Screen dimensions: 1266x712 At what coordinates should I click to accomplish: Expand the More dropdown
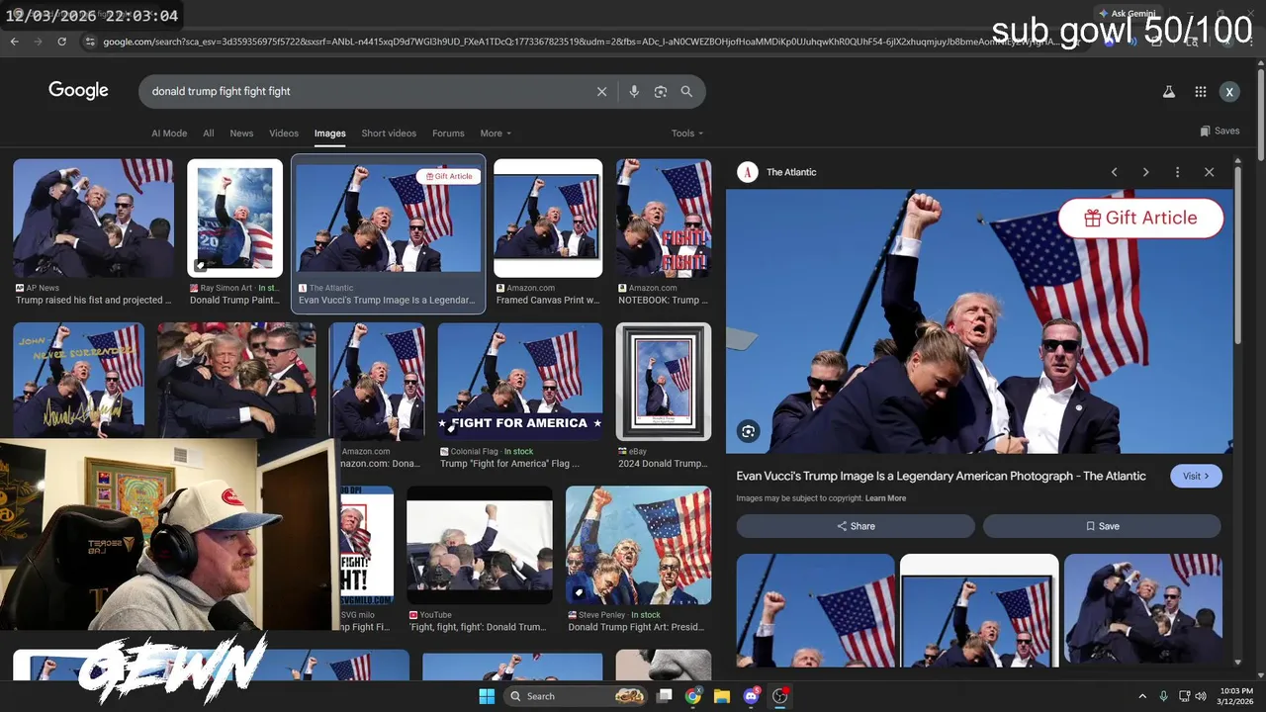click(496, 133)
